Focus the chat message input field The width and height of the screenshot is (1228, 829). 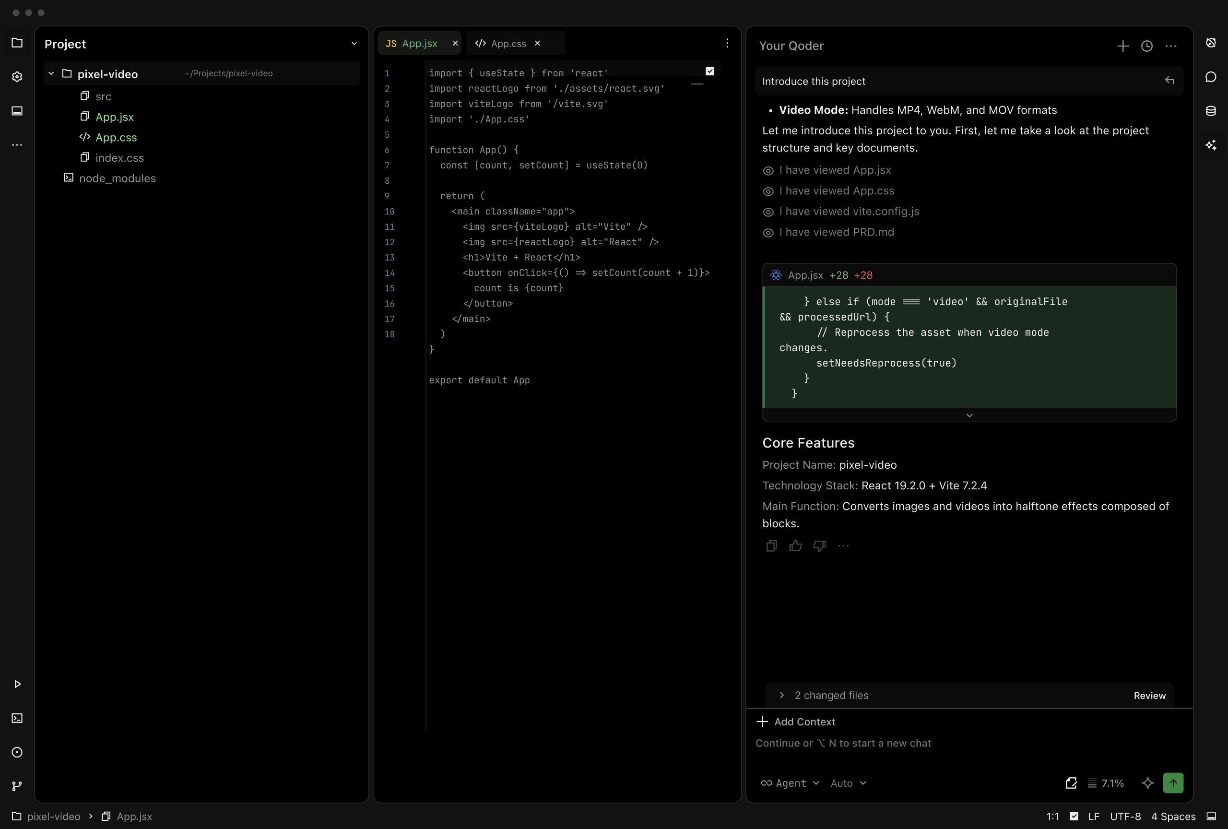(969, 744)
